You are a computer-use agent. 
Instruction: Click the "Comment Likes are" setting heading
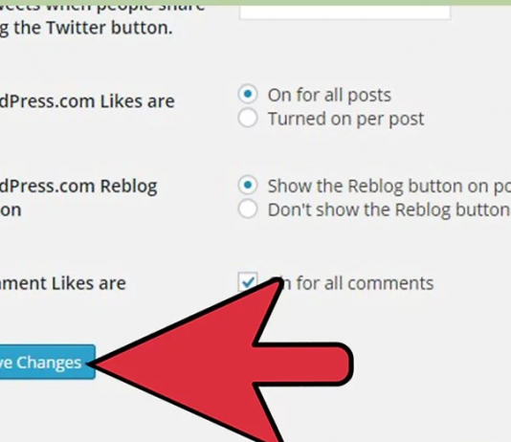click(x=63, y=283)
